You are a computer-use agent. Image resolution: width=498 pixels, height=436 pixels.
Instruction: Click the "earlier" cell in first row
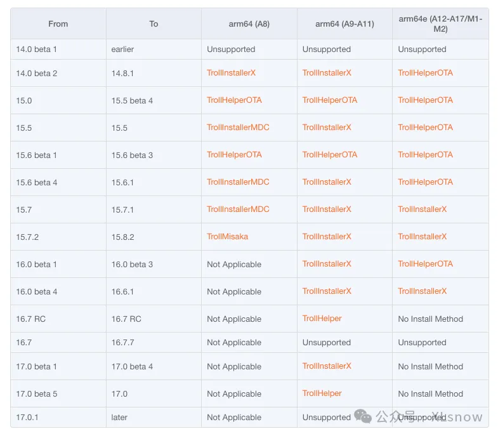[x=122, y=50]
